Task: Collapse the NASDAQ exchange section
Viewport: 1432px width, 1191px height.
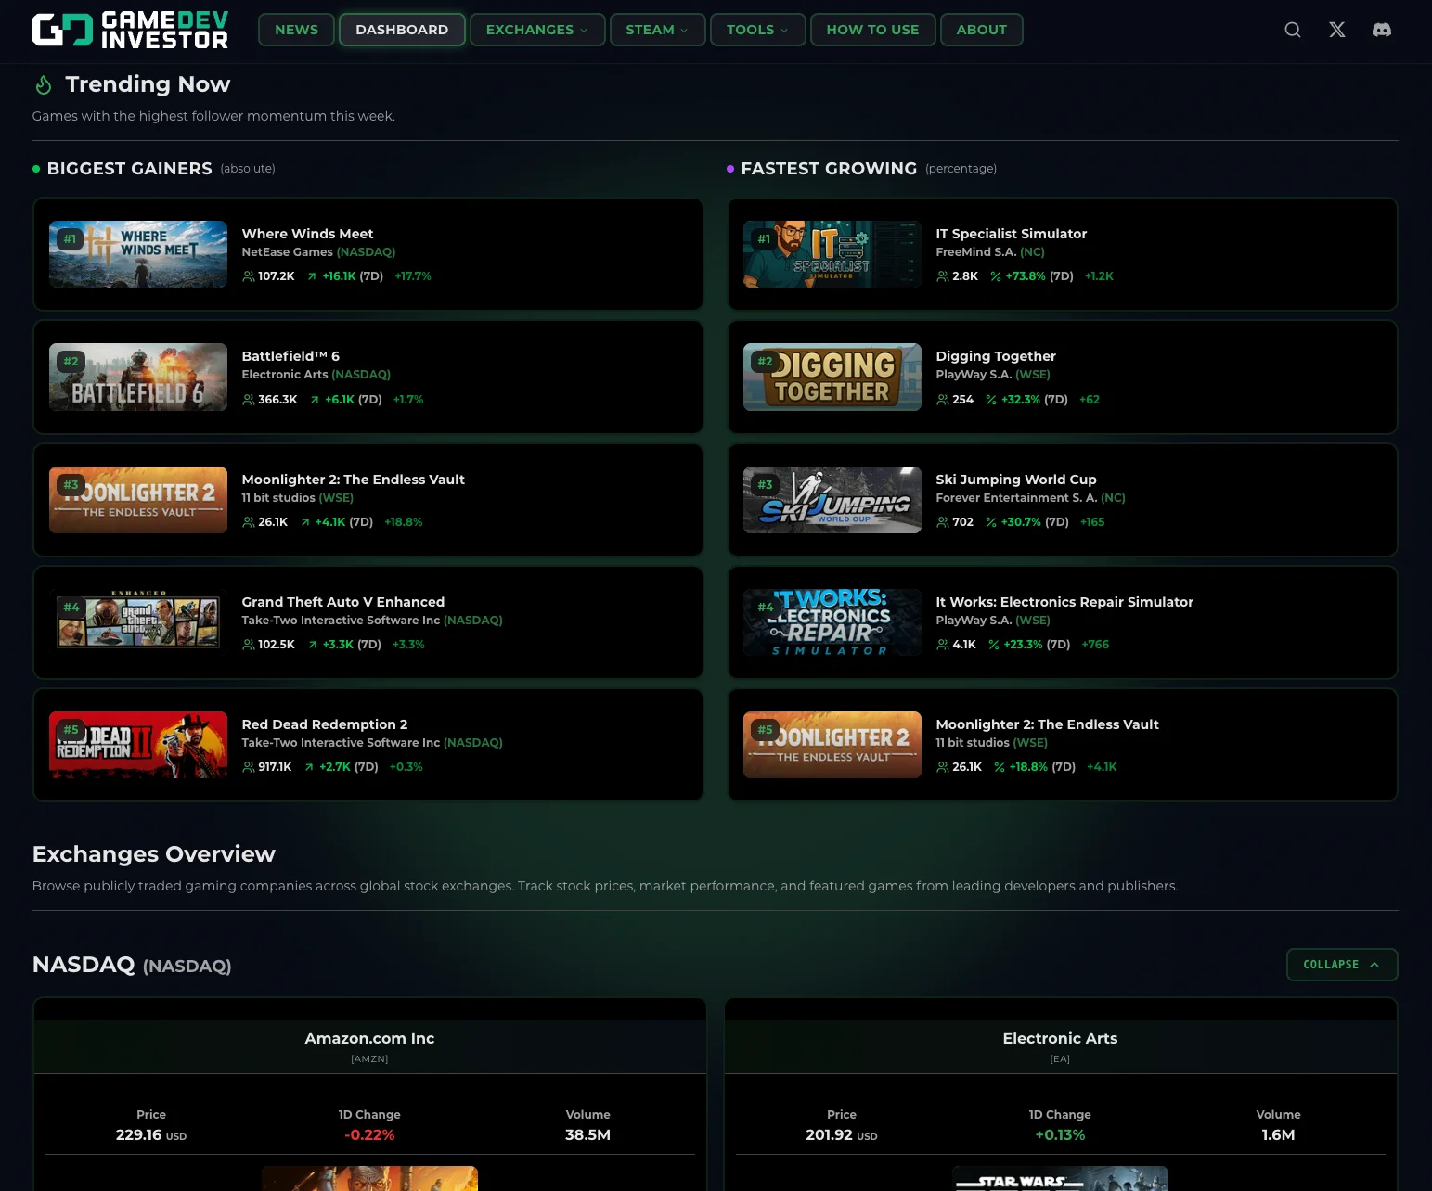Action: pyautogui.click(x=1341, y=965)
